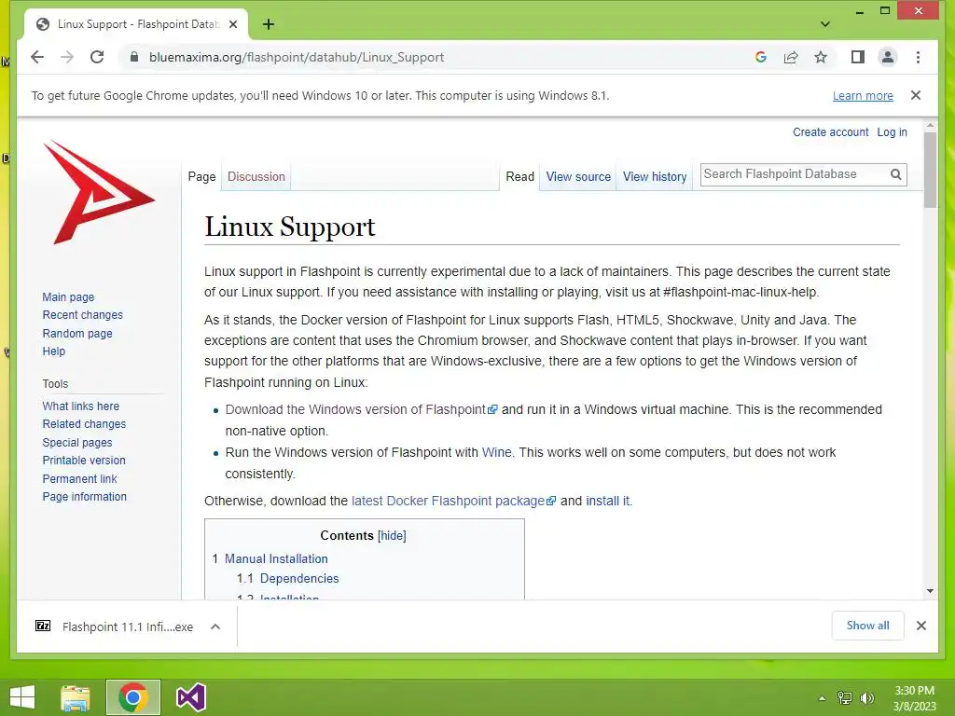Open Printable version link
This screenshot has width=955, height=716.
[x=83, y=461]
